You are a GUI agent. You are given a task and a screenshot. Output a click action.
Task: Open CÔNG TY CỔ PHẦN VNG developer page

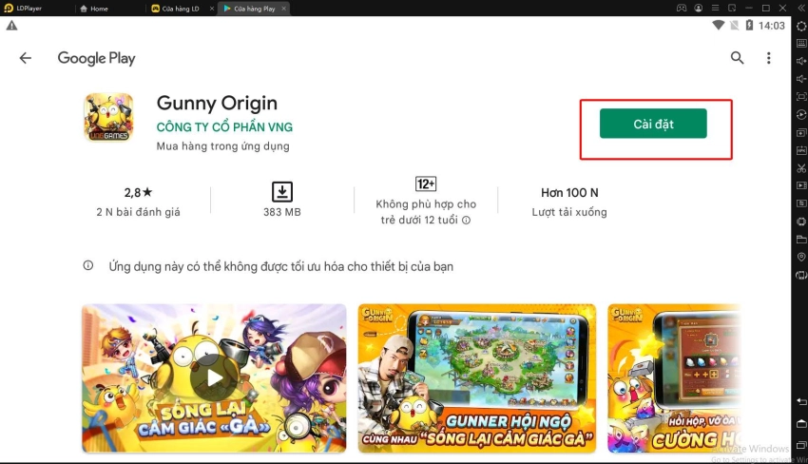pos(224,126)
